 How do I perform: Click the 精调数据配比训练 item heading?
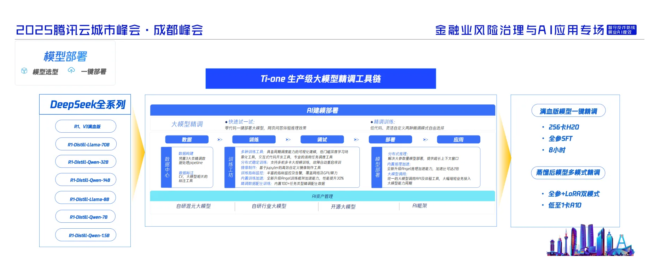[256, 184]
